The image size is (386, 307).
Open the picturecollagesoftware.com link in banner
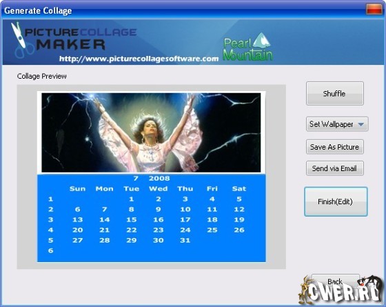click(x=139, y=59)
